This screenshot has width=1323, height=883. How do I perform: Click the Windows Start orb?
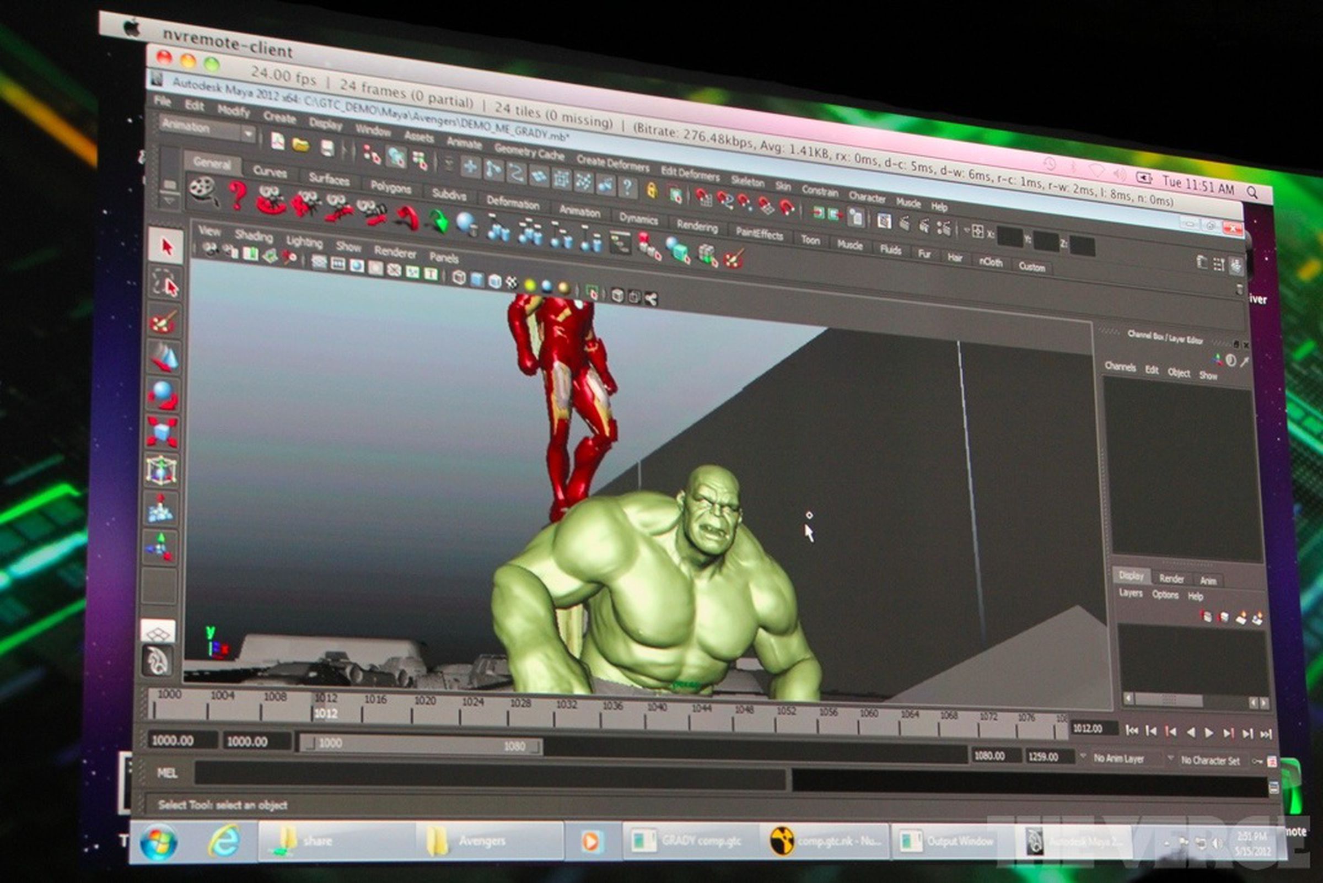tap(159, 842)
